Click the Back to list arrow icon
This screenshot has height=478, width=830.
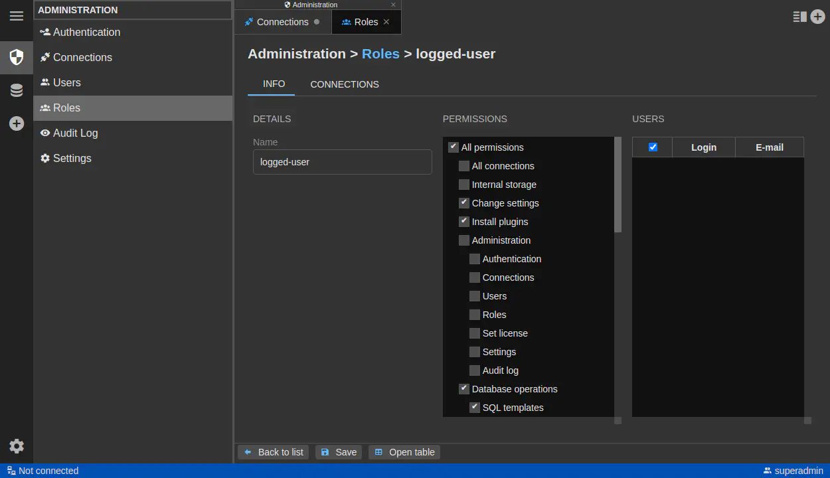[x=248, y=452]
